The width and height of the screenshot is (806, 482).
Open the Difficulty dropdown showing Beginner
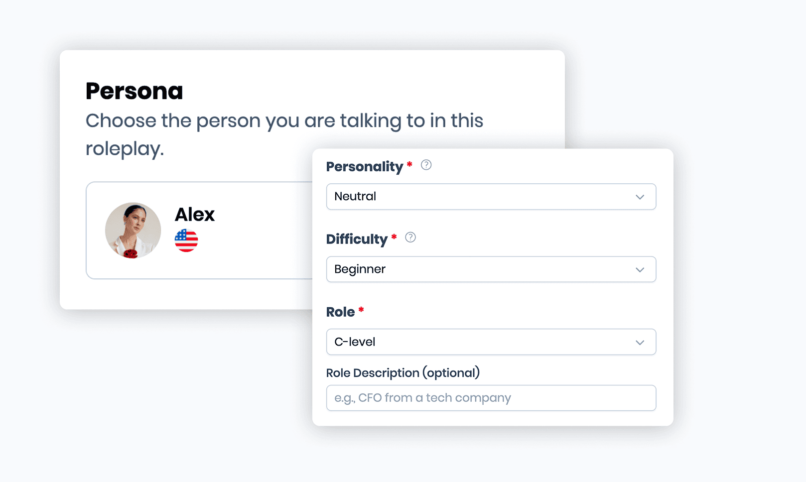(x=491, y=269)
